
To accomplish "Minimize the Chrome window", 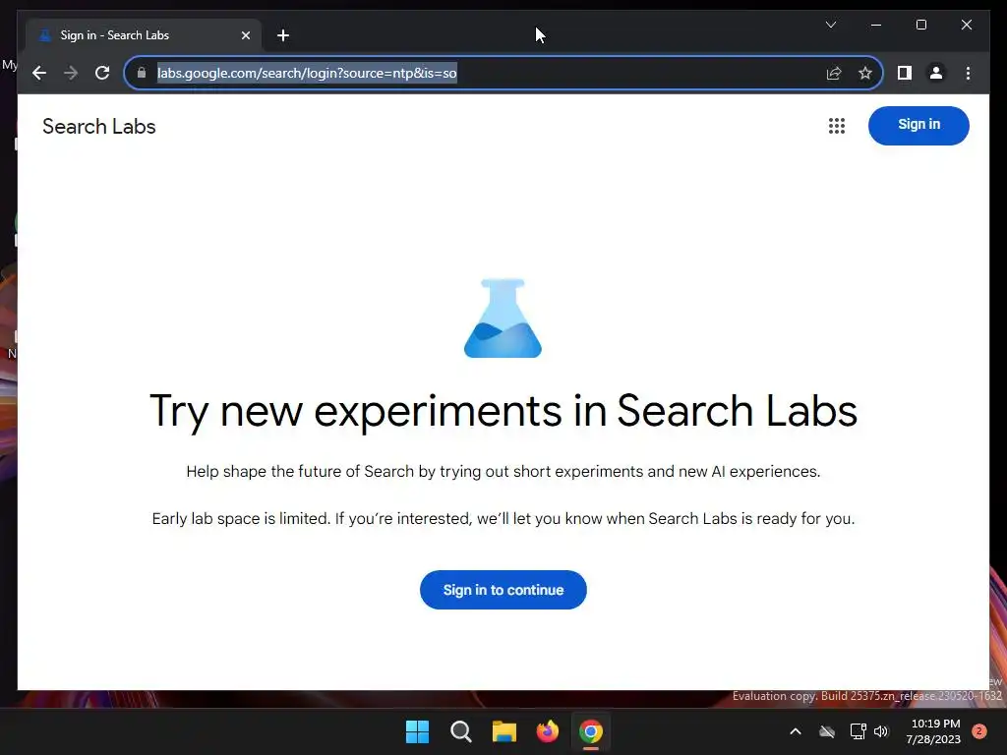I will (876, 25).
